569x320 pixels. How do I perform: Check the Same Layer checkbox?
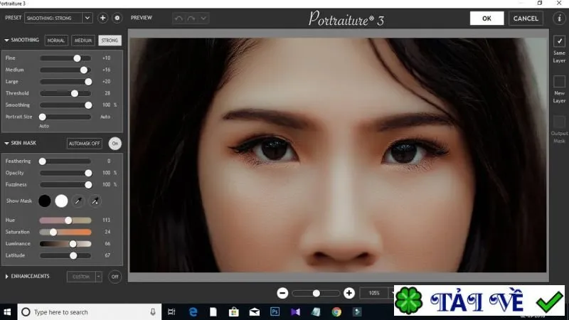pos(559,41)
